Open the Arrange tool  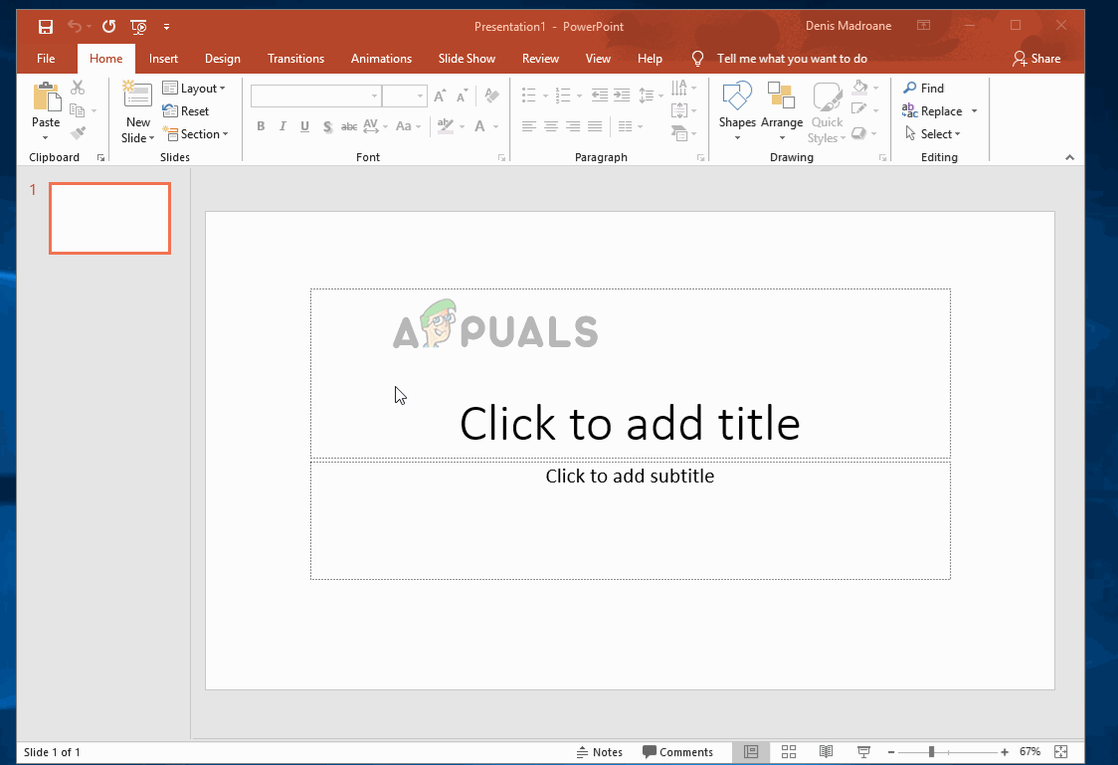point(782,97)
